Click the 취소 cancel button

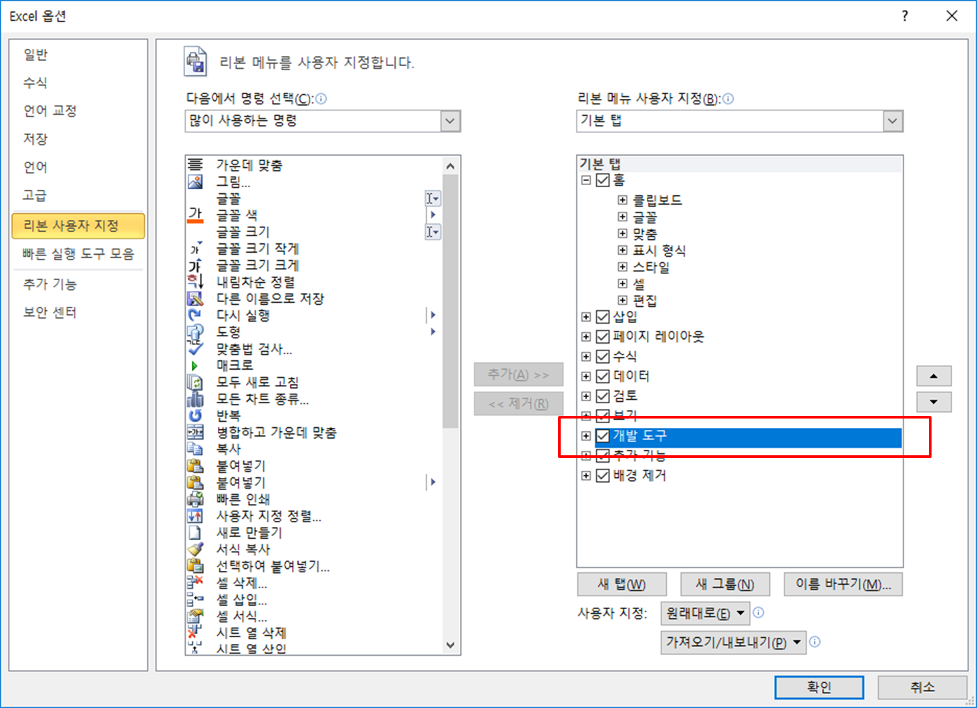click(x=922, y=687)
